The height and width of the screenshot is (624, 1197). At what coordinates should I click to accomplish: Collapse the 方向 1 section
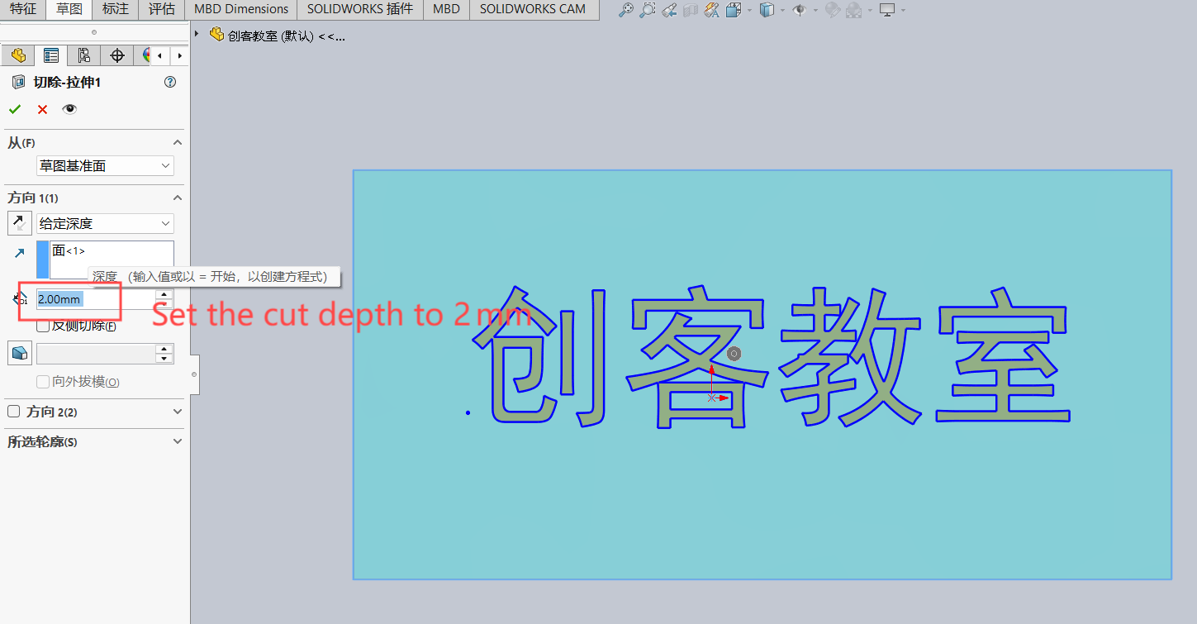tap(178, 198)
